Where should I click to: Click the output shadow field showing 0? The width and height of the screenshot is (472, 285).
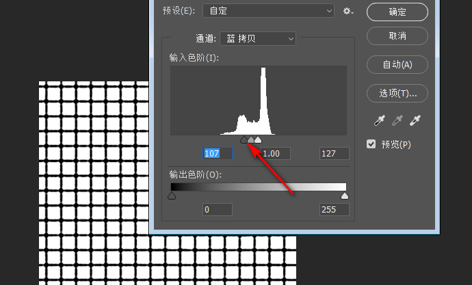click(218, 210)
